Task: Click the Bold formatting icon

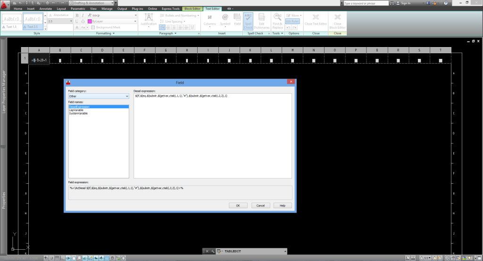Action: (77, 16)
